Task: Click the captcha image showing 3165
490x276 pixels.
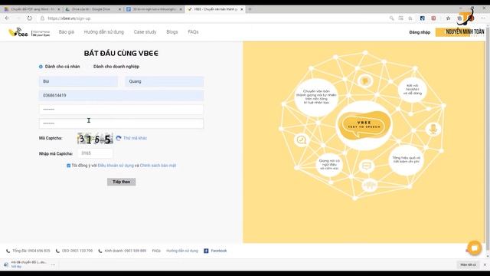Action: 95,139
